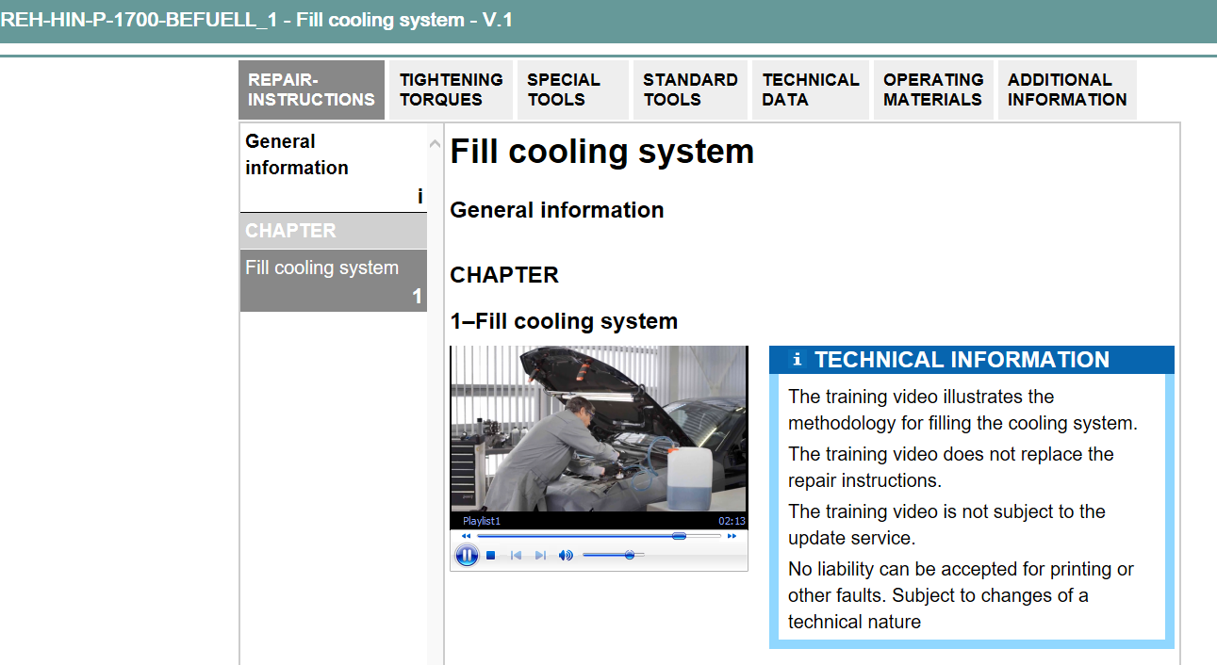The height and width of the screenshot is (665, 1217).
Task: Select the Operating Materials tab
Action: coord(932,89)
